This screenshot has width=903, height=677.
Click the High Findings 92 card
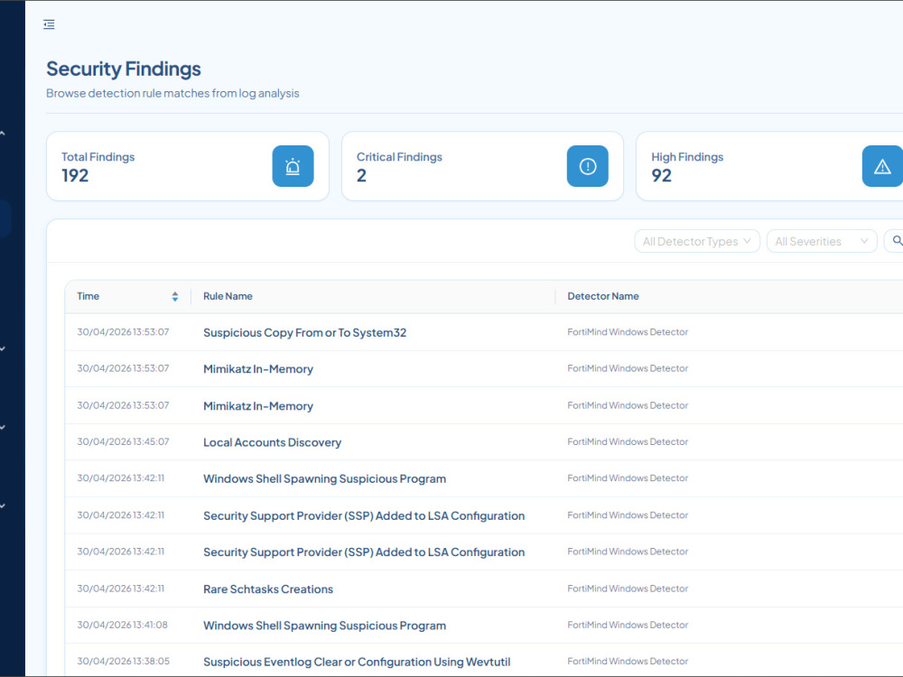[x=769, y=166]
